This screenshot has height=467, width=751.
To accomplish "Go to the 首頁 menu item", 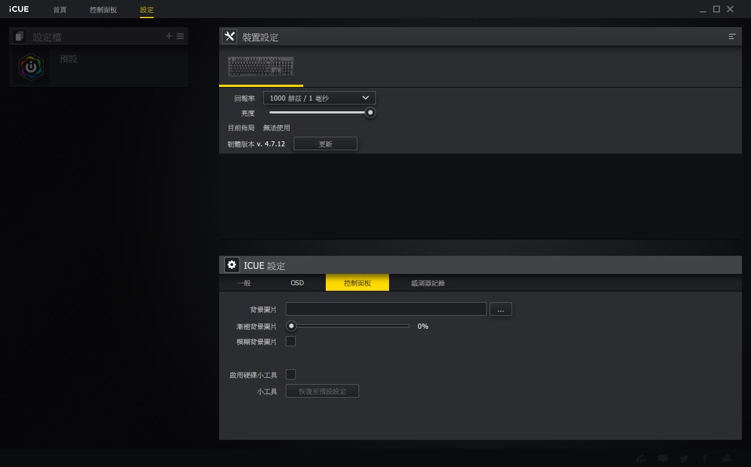I will pyautogui.click(x=60, y=10).
